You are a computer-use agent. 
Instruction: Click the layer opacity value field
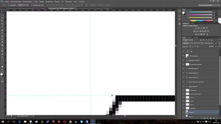(216, 43)
